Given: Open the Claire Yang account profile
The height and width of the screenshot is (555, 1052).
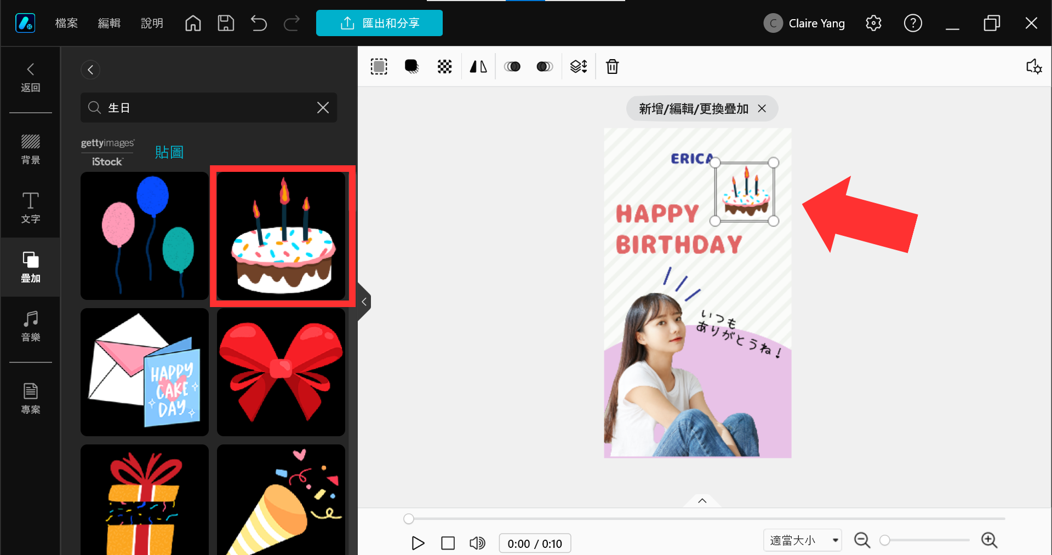Looking at the screenshot, I should 804,23.
